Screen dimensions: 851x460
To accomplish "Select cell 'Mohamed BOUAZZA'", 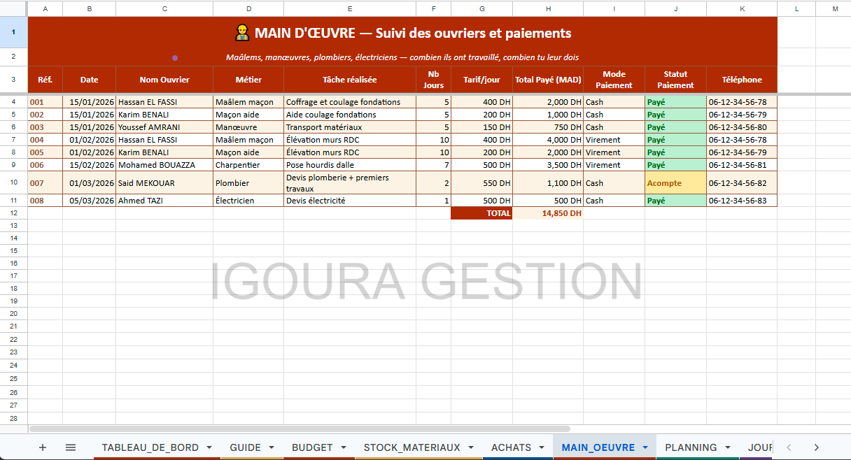I will [164, 165].
